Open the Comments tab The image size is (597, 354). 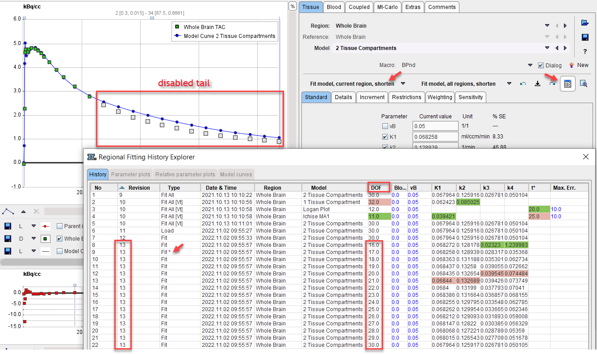[x=442, y=7]
